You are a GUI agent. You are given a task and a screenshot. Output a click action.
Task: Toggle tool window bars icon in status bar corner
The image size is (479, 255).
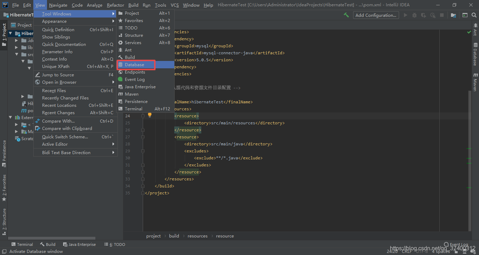coord(4,251)
